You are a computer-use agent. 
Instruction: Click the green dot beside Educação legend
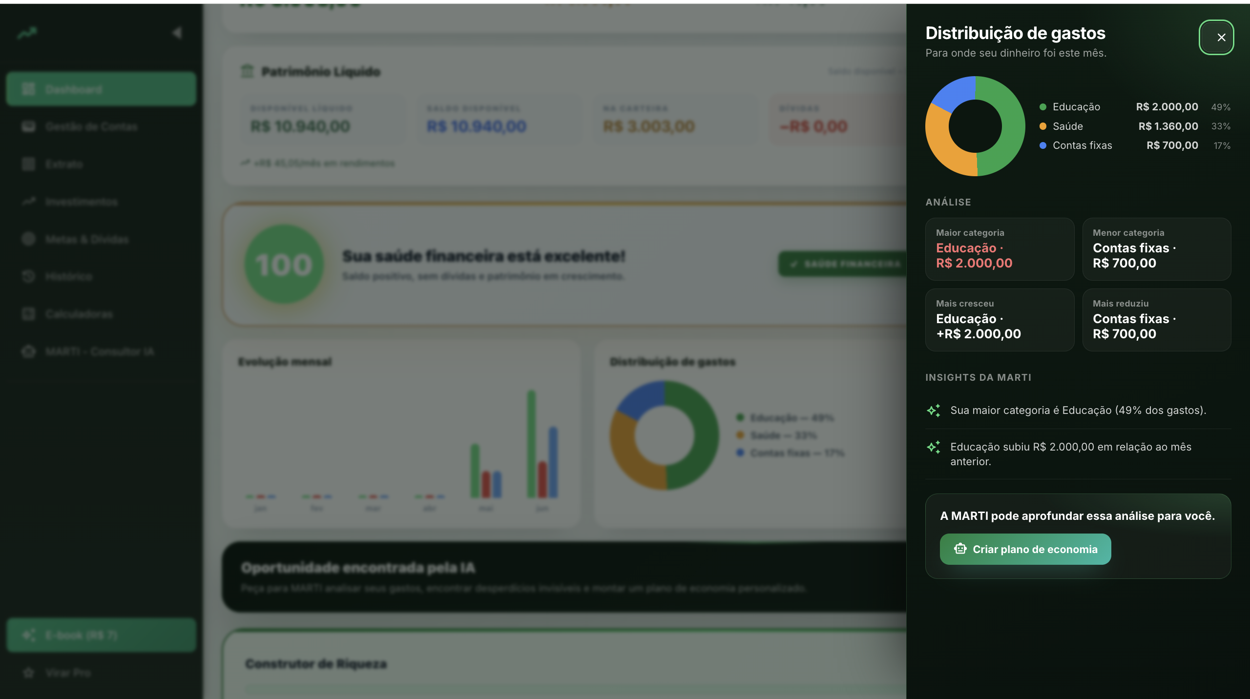click(x=1042, y=107)
